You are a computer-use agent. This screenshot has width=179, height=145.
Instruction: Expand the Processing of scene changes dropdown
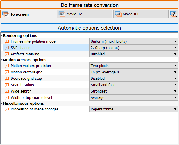pyautogui.click(x=133, y=109)
